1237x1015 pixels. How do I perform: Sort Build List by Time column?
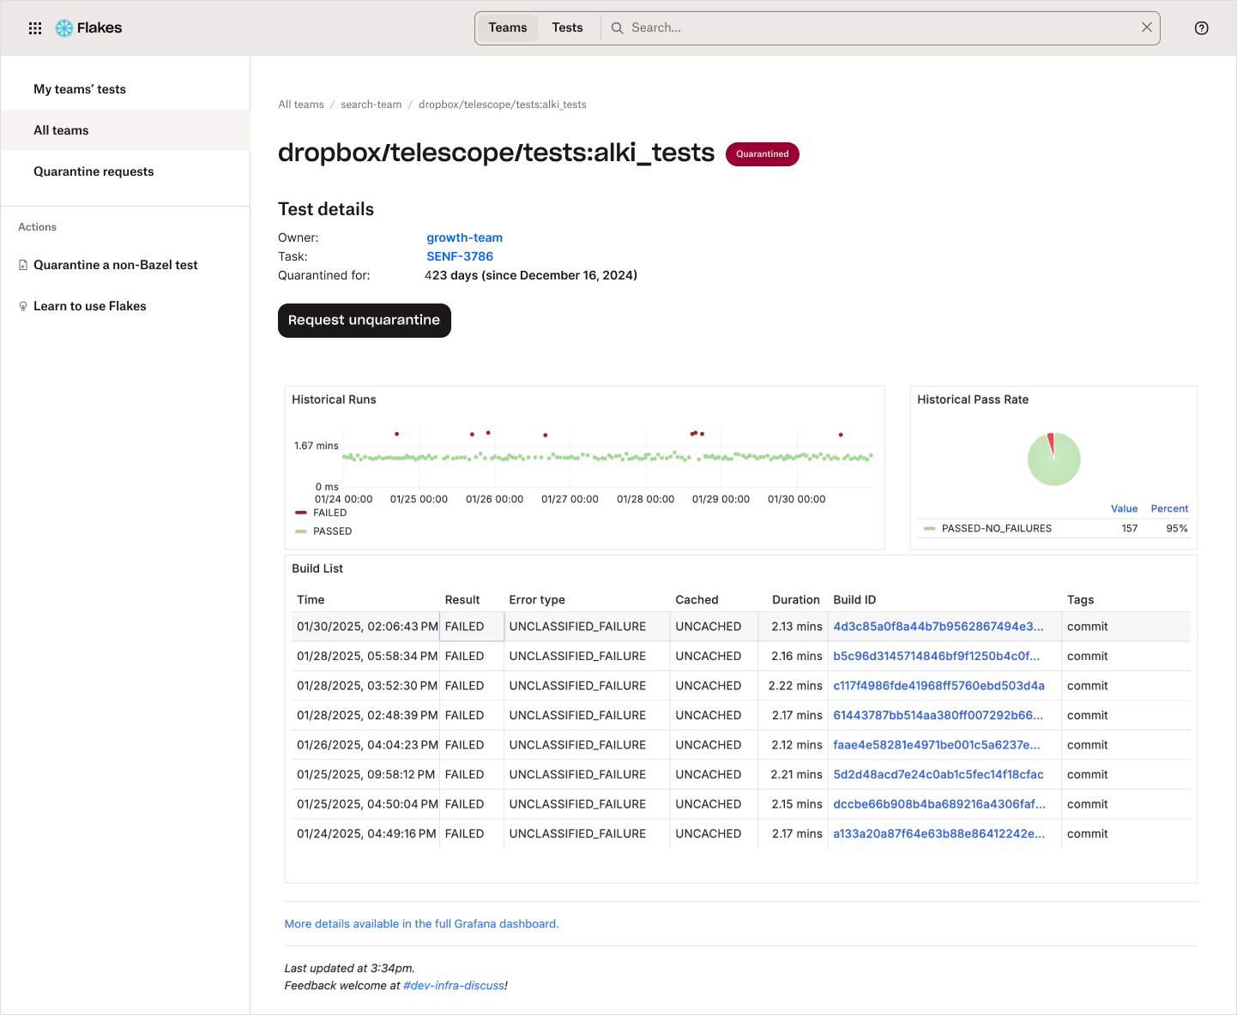point(311,600)
